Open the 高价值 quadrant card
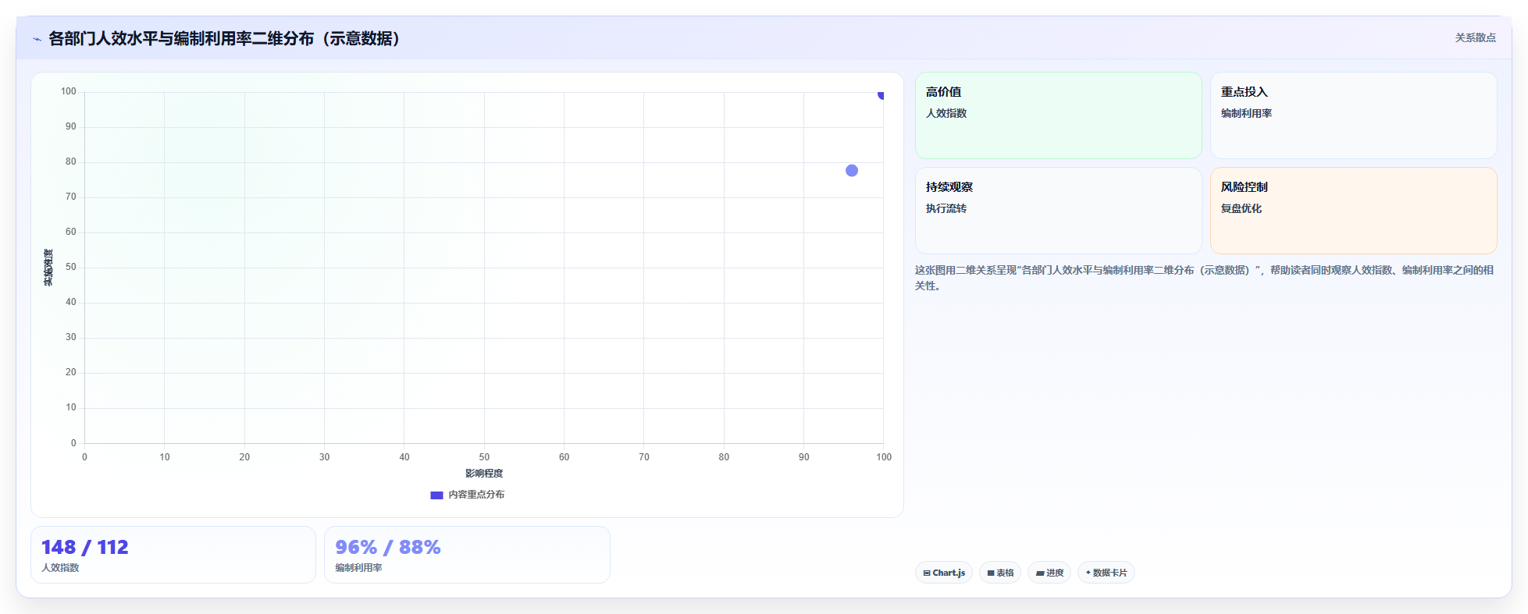 pyautogui.click(x=1058, y=115)
